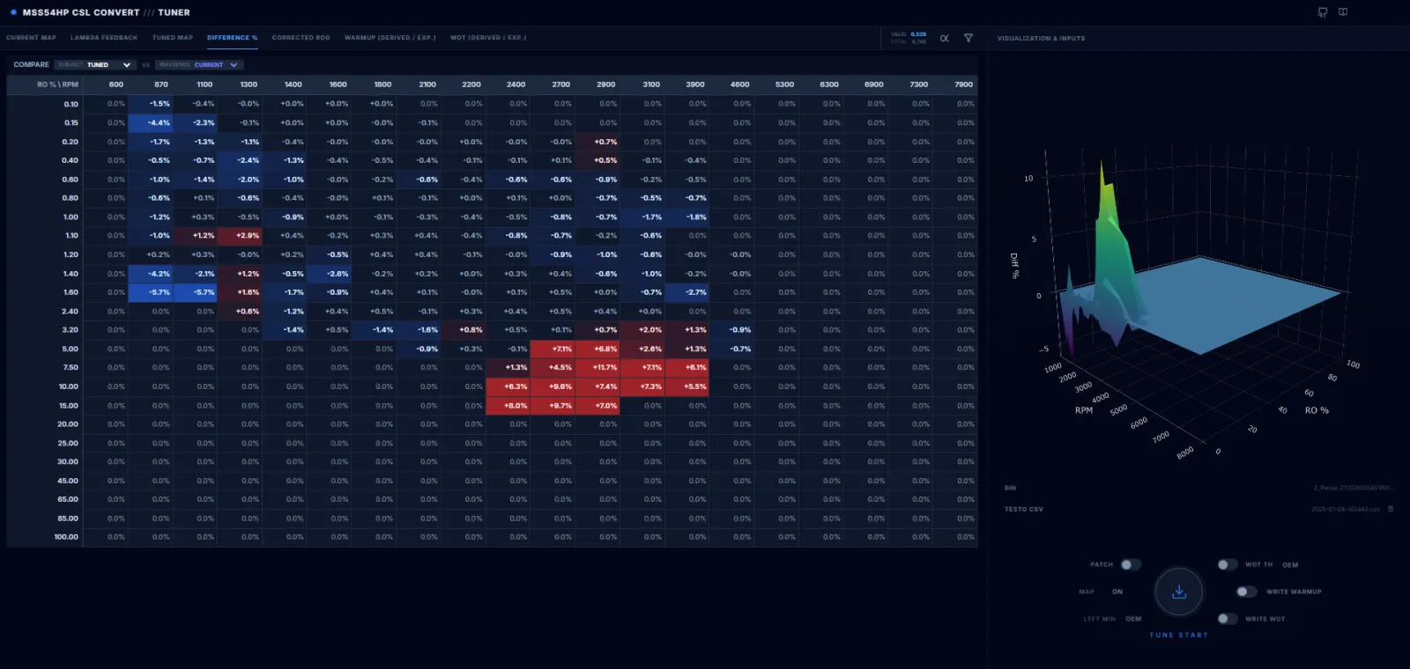
Task: Select the +11.7% red heatmap cell
Action: pyautogui.click(x=605, y=368)
